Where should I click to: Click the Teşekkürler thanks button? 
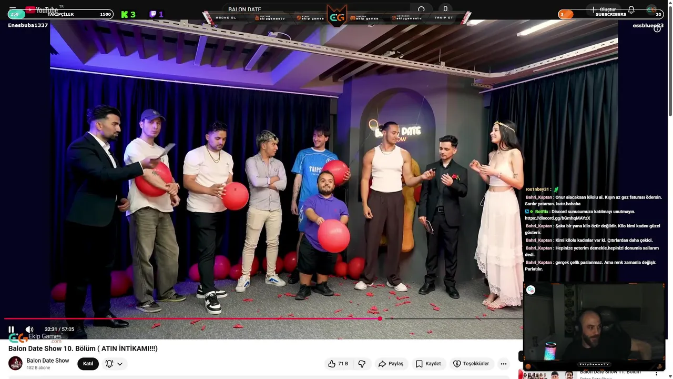point(471,364)
